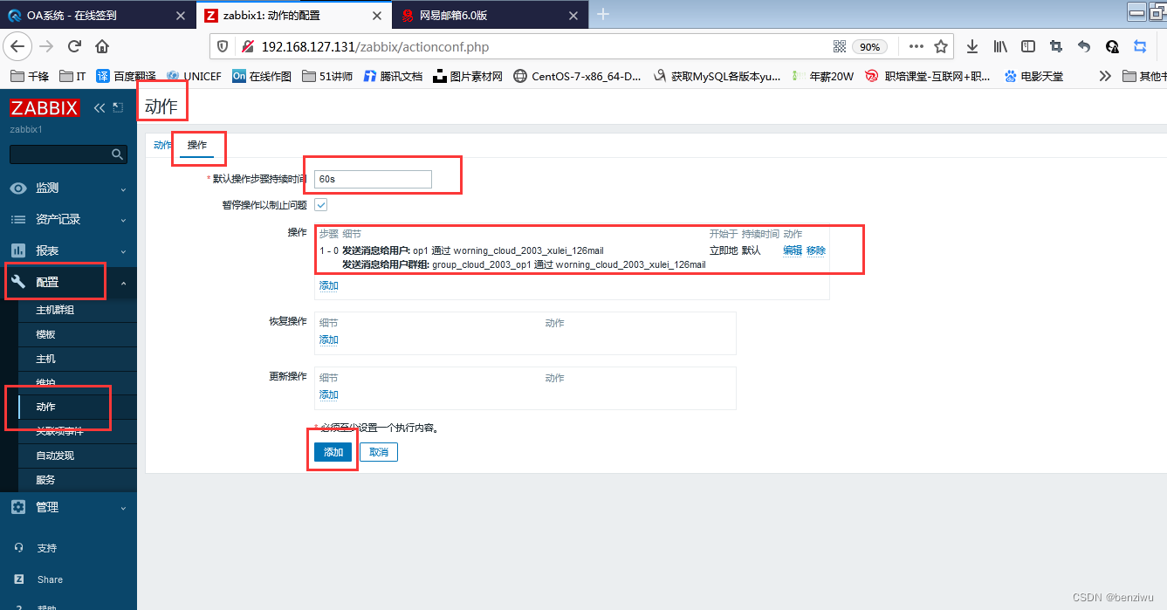Go to browser home page
The image size is (1167, 610).
point(102,46)
